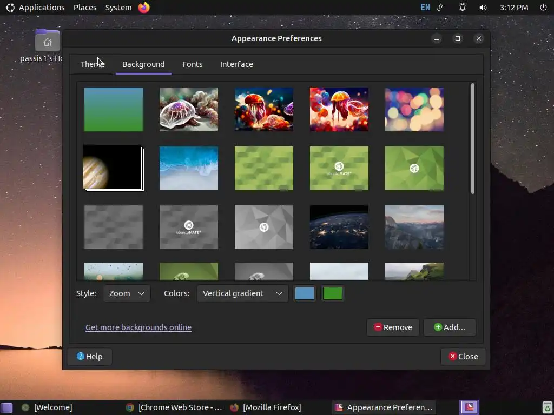Follow the Get more backgrounds online link

point(138,327)
